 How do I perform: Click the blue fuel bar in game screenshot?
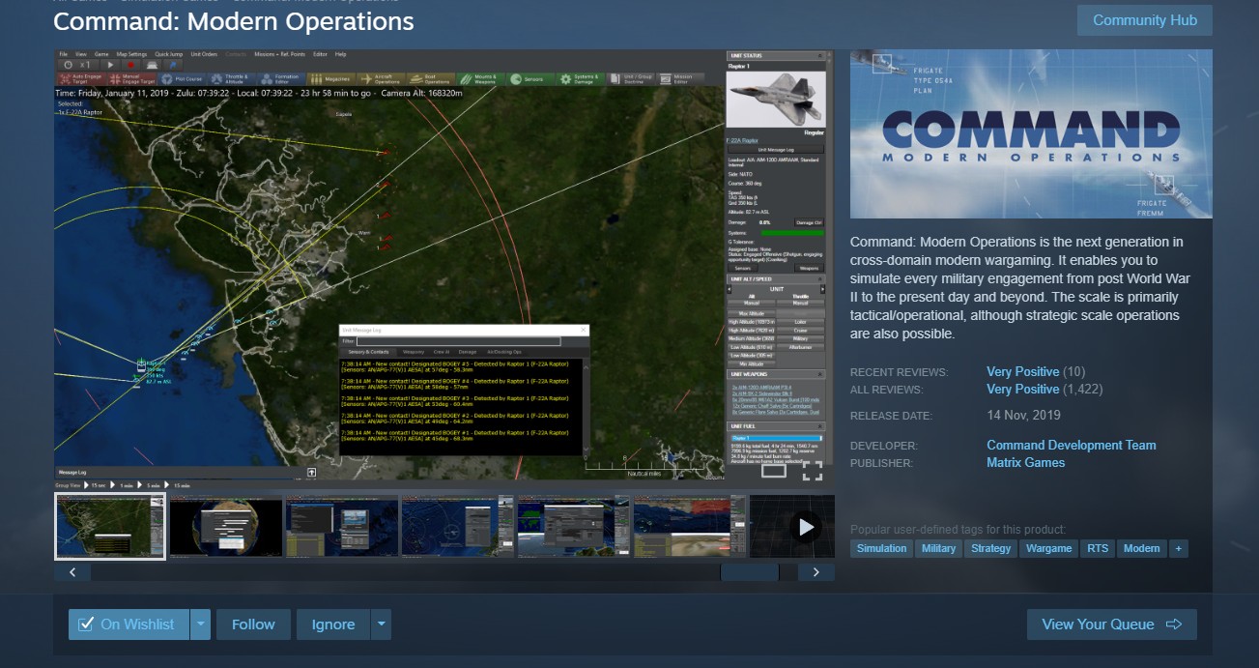point(775,438)
